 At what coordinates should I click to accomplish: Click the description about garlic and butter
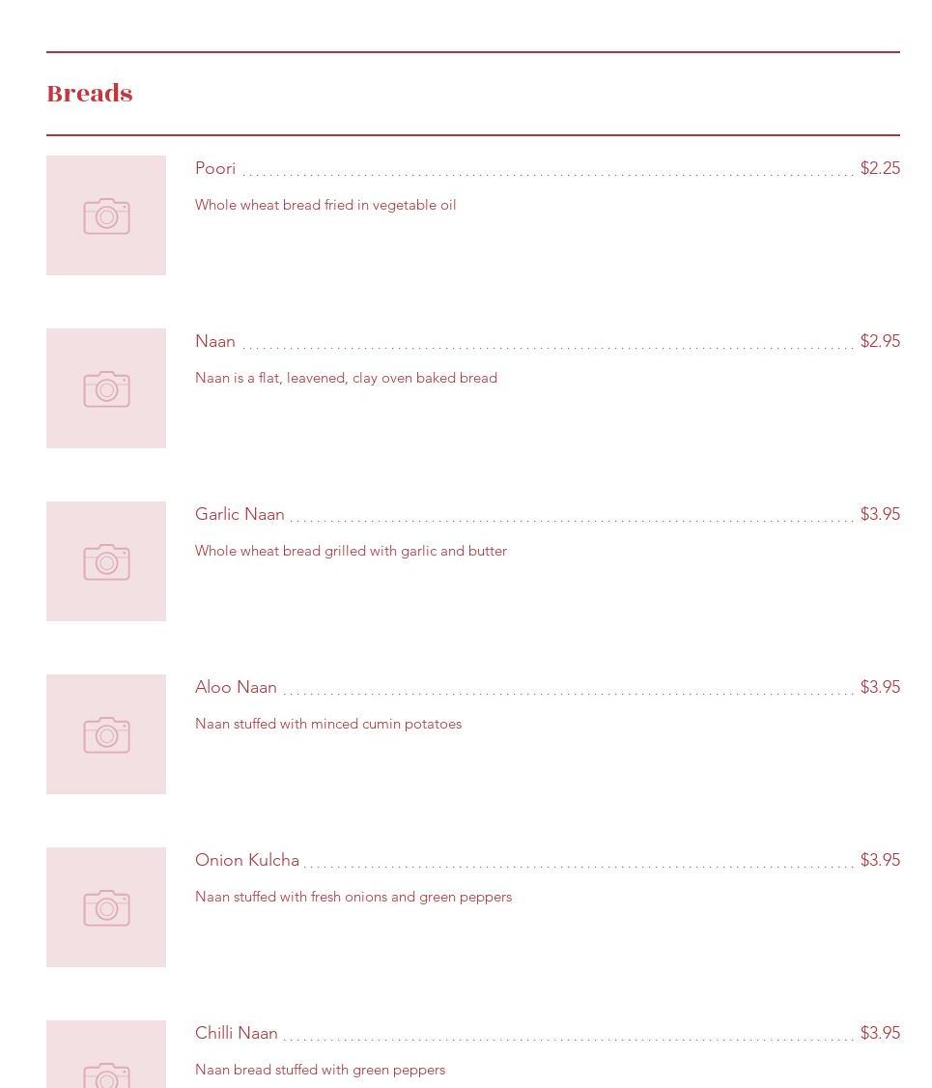pos(351,551)
